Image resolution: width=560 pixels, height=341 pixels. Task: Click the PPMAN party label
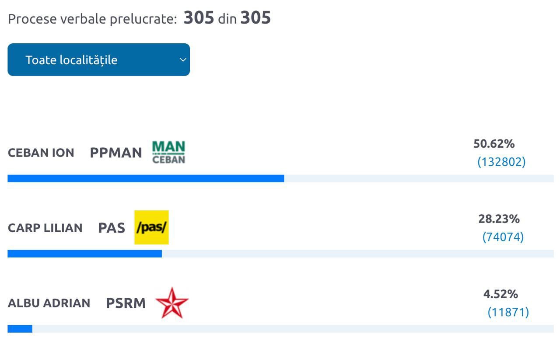(116, 153)
